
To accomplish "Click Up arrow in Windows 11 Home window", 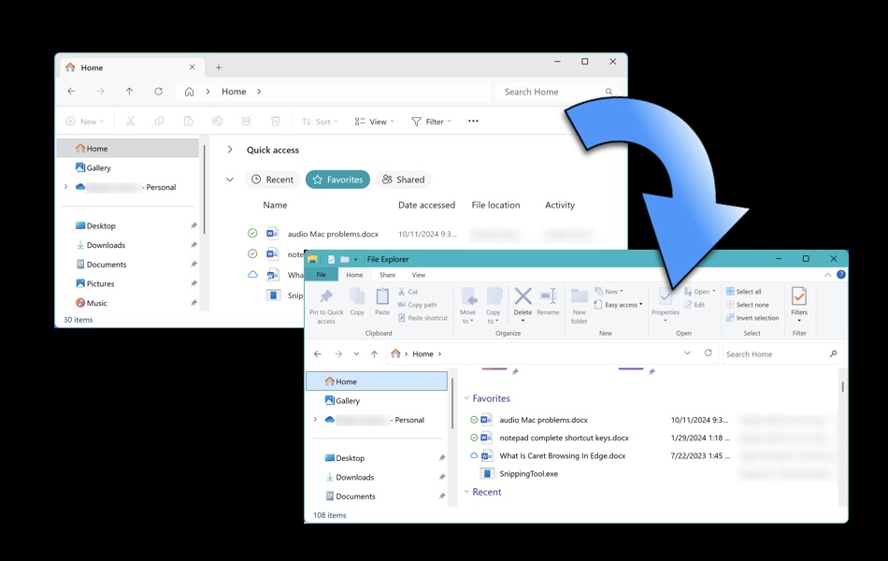I will [129, 92].
